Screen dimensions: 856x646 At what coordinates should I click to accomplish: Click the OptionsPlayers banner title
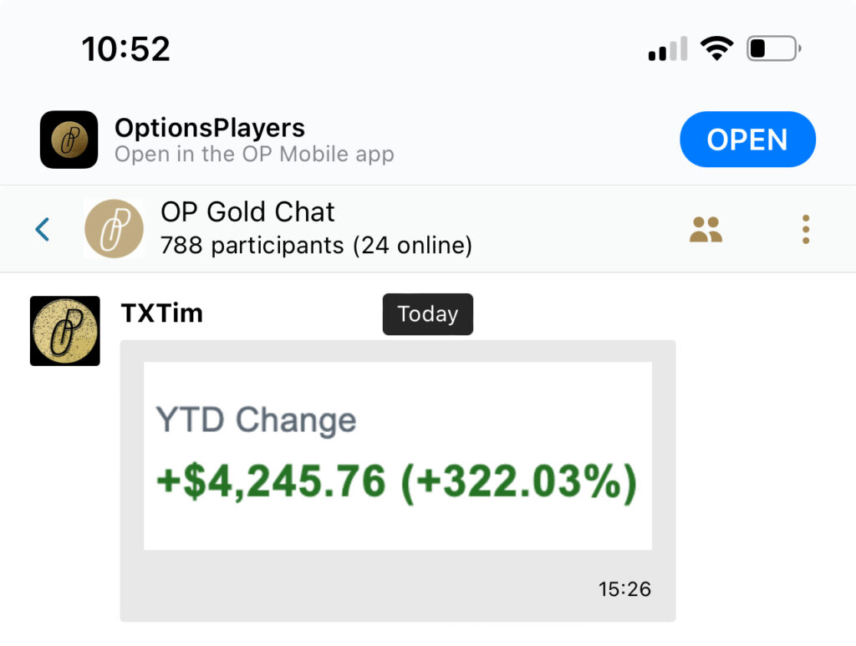click(210, 128)
